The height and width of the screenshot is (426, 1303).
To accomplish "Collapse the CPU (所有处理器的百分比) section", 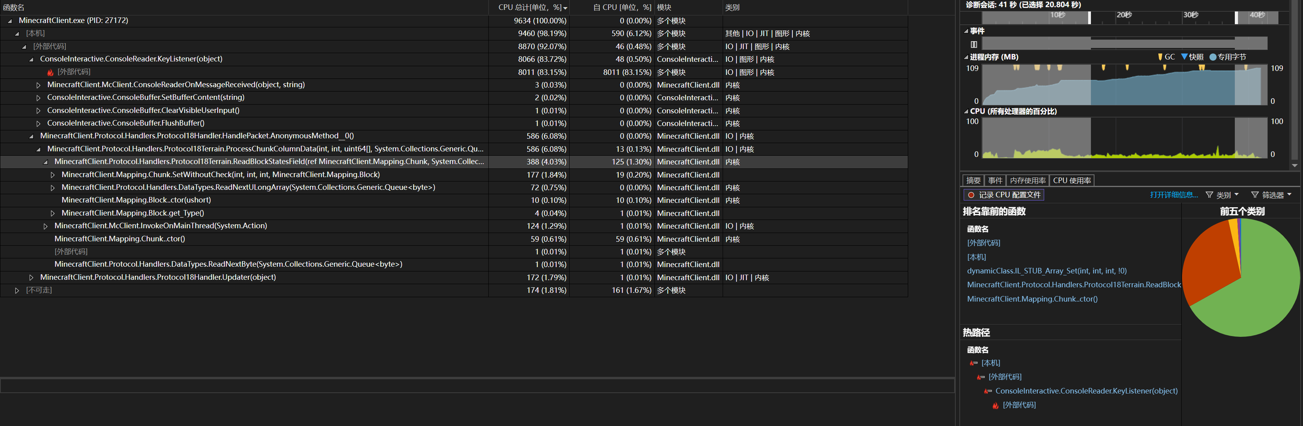I will click(966, 111).
